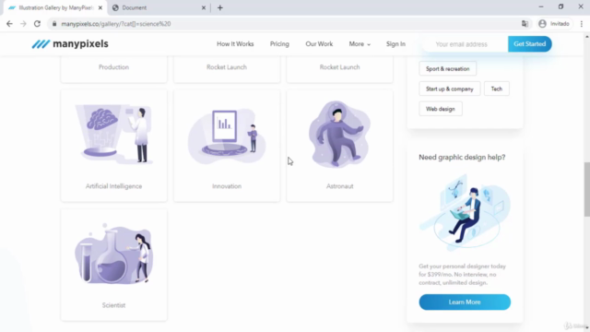Click the Learn More button
The height and width of the screenshot is (332, 590).
(x=465, y=302)
